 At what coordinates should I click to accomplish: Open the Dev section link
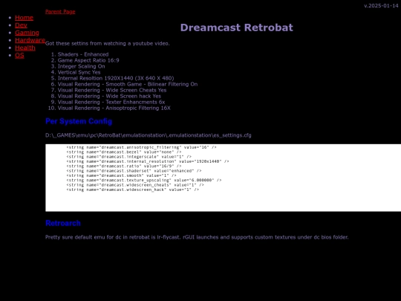[x=21, y=25]
